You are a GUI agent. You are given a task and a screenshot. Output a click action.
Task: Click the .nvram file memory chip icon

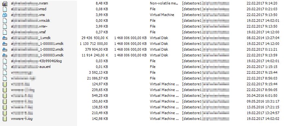[x=5, y=4]
